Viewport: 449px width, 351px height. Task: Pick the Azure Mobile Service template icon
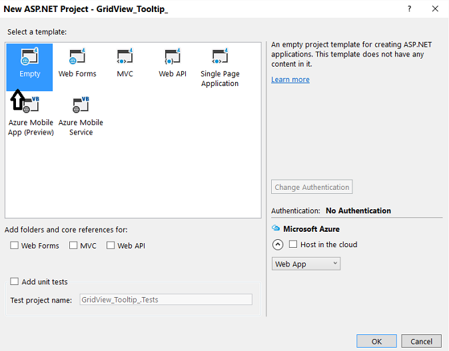point(81,105)
